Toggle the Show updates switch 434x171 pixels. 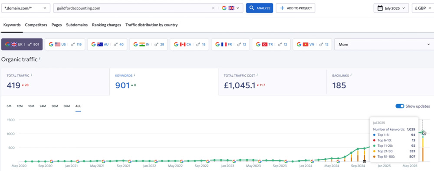pos(400,106)
